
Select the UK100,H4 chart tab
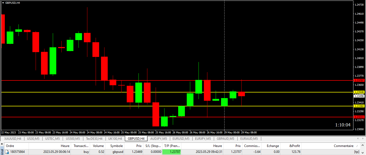click(x=115, y=138)
